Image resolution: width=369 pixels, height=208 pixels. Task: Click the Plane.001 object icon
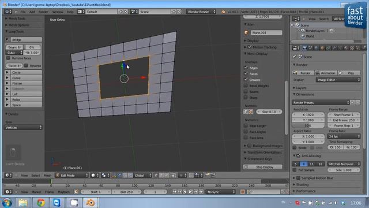coord(246,32)
